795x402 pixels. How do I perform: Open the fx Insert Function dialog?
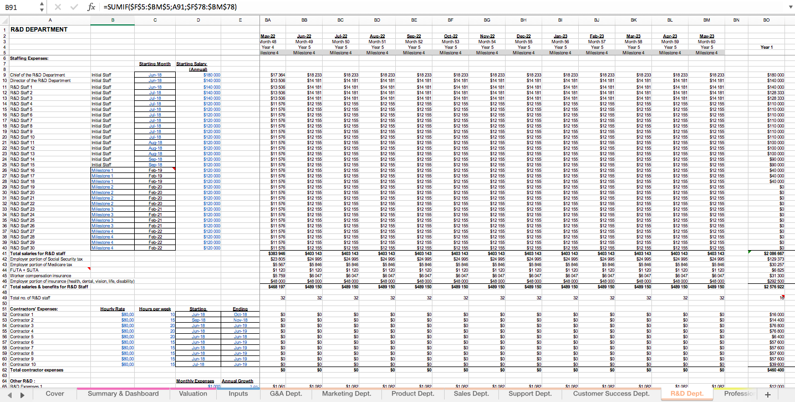point(91,7)
